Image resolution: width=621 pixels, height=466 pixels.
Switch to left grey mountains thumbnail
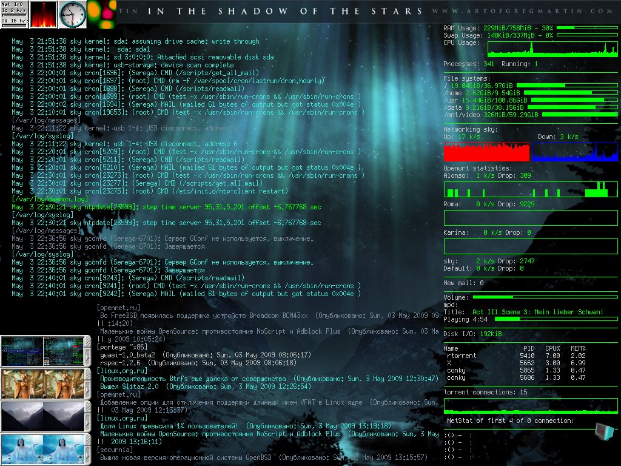coord(22,416)
